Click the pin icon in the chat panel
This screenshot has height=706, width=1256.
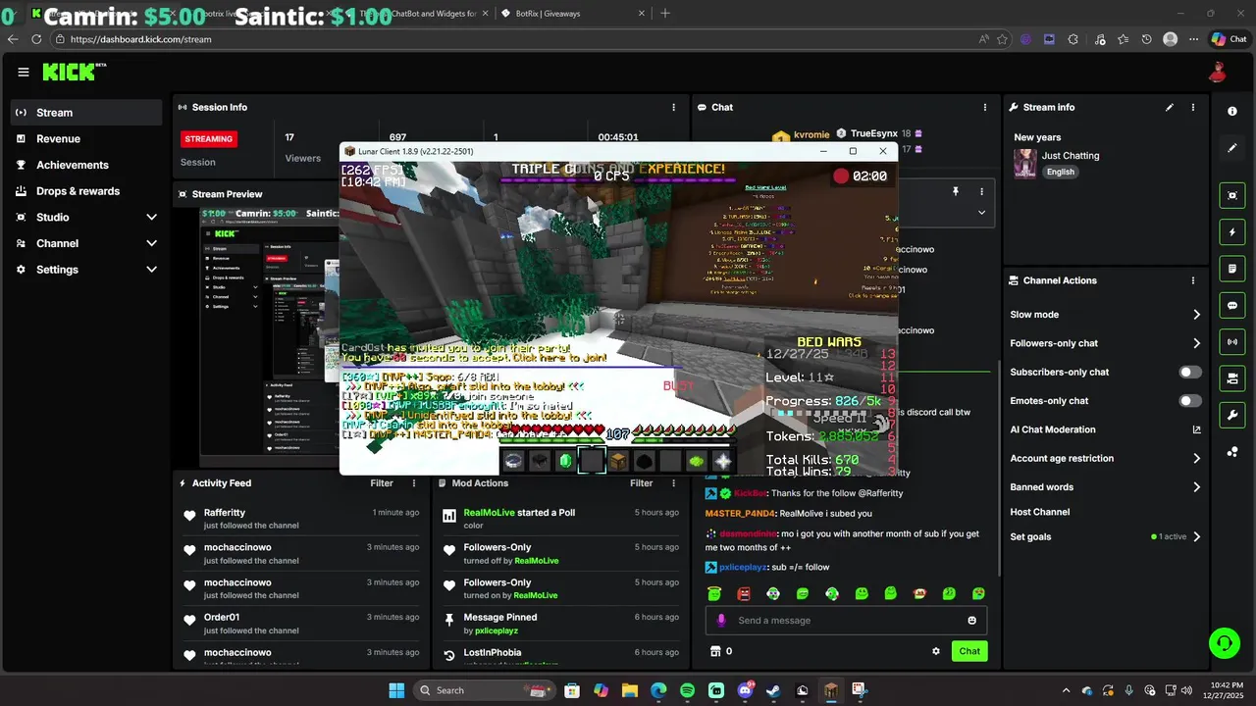(x=955, y=192)
